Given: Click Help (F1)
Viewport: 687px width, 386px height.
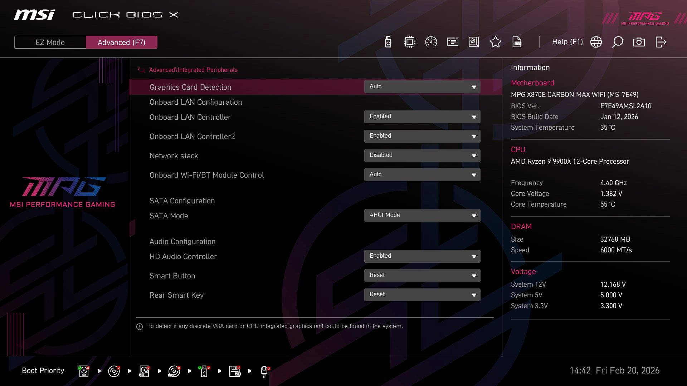Looking at the screenshot, I should tap(567, 42).
